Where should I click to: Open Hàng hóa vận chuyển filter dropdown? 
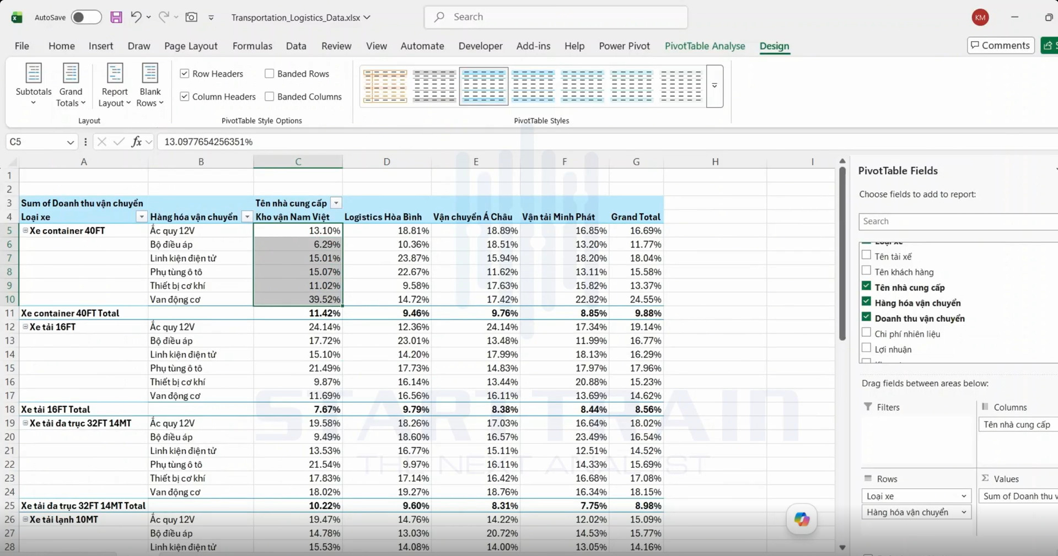click(247, 217)
